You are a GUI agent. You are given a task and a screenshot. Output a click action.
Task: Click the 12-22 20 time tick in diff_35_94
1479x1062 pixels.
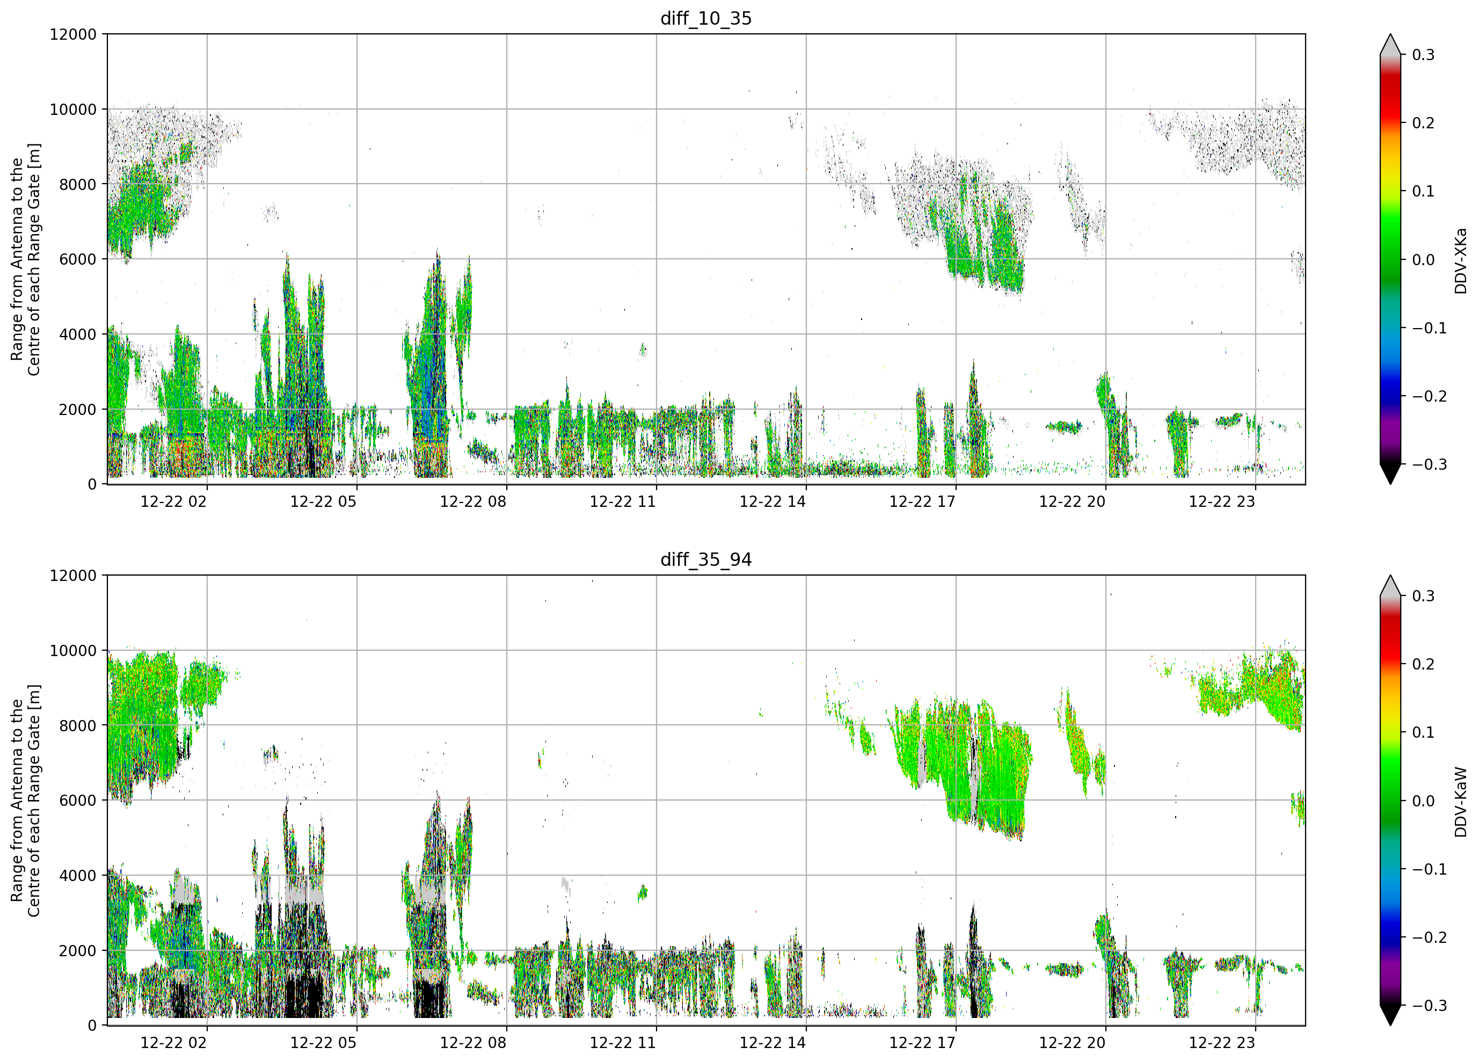(x=1073, y=1043)
